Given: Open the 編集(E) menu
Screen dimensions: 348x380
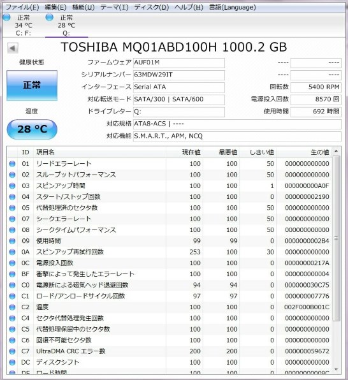Looking at the screenshot, I should click(55, 7).
